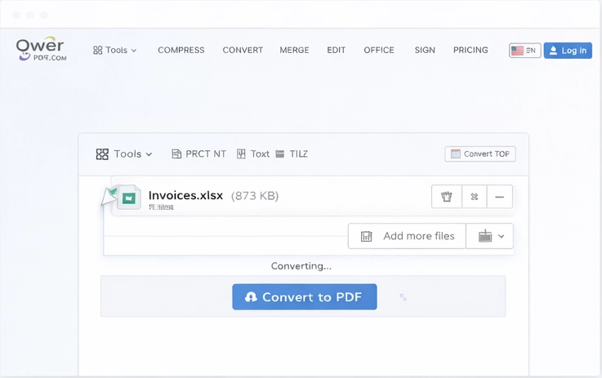Viewport: 602px width, 378px height.
Task: Change language with the EN flag selector
Action: (x=525, y=51)
